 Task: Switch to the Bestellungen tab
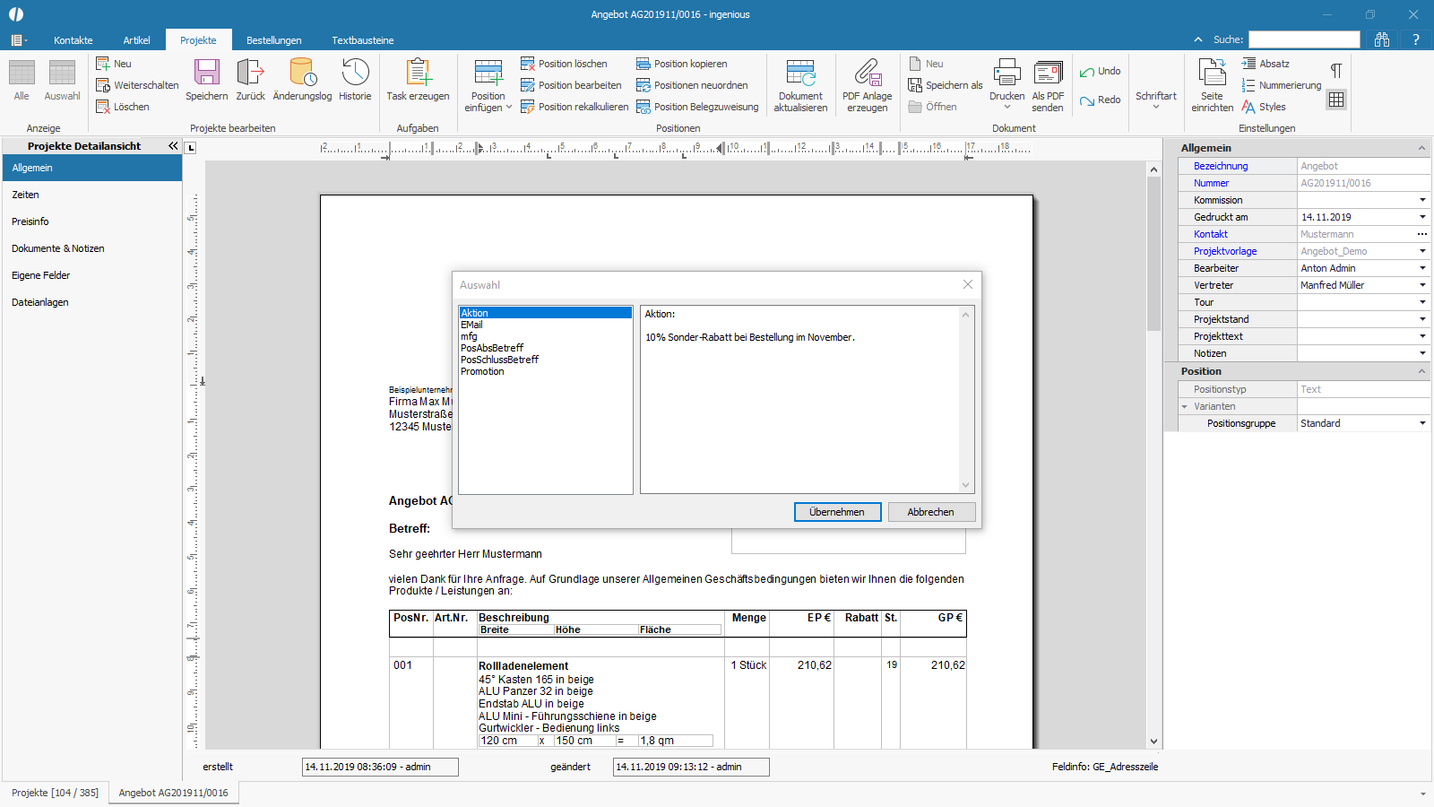tap(274, 40)
